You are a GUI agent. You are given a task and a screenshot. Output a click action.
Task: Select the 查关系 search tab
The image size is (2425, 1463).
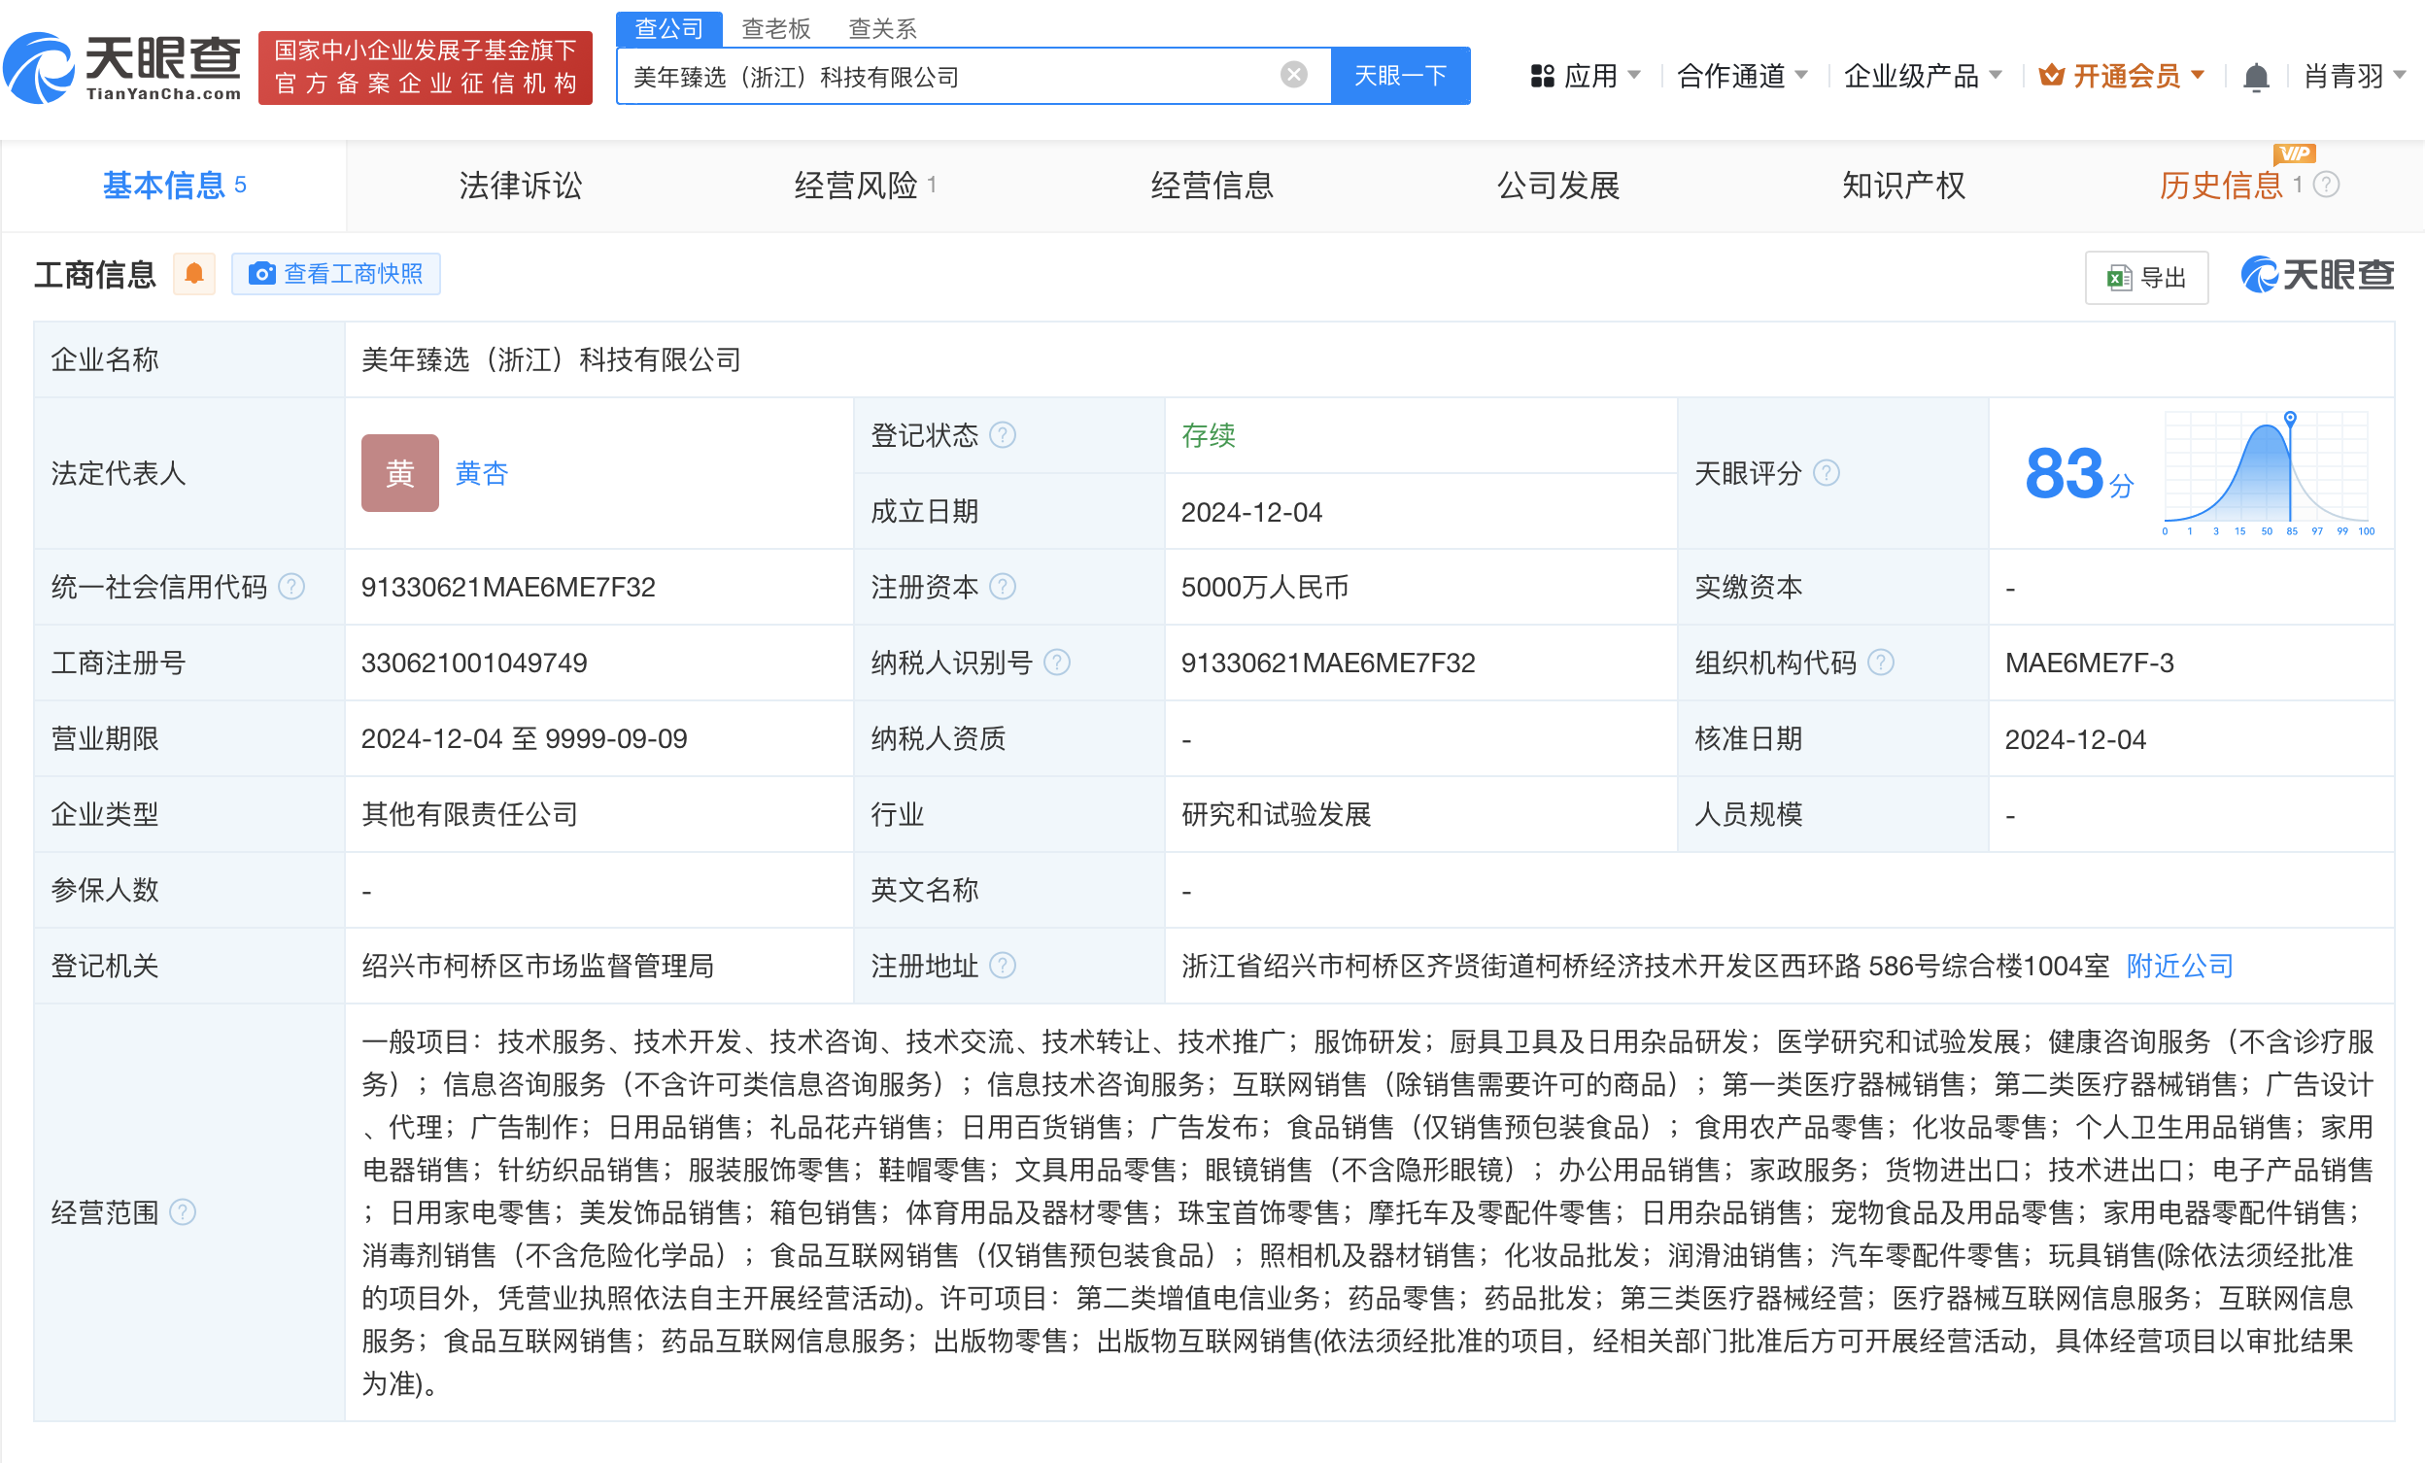[x=883, y=28]
